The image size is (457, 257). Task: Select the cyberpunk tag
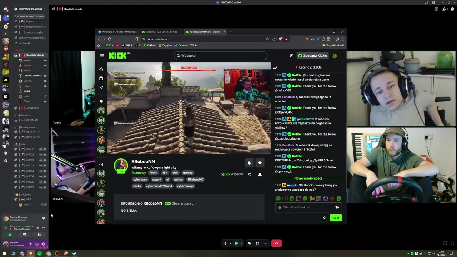tap(140, 180)
